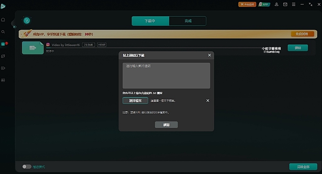The image size is (322, 174).
Task: Click the orange shopping cart button
Action: pyautogui.click(x=247, y=4)
